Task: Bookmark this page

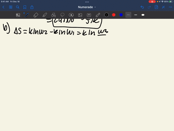Action: (25, 7)
